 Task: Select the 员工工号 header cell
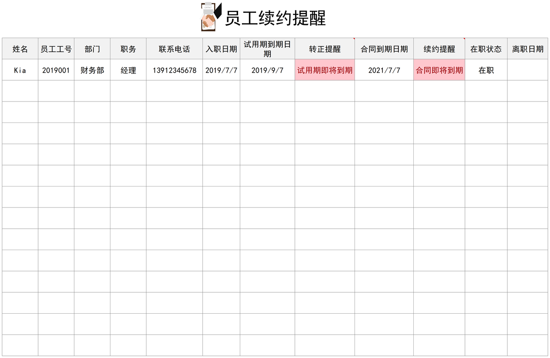click(x=56, y=49)
